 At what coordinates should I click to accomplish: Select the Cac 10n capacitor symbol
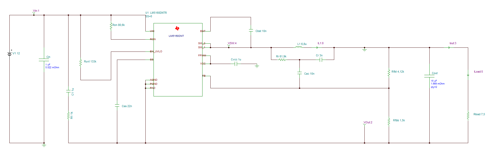[x=299, y=73]
